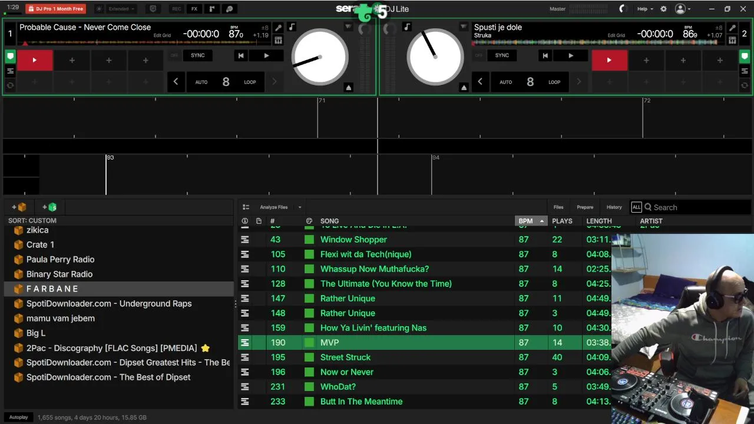
Task: Select deck 1 loop roll tab icon
Action: click(10, 85)
